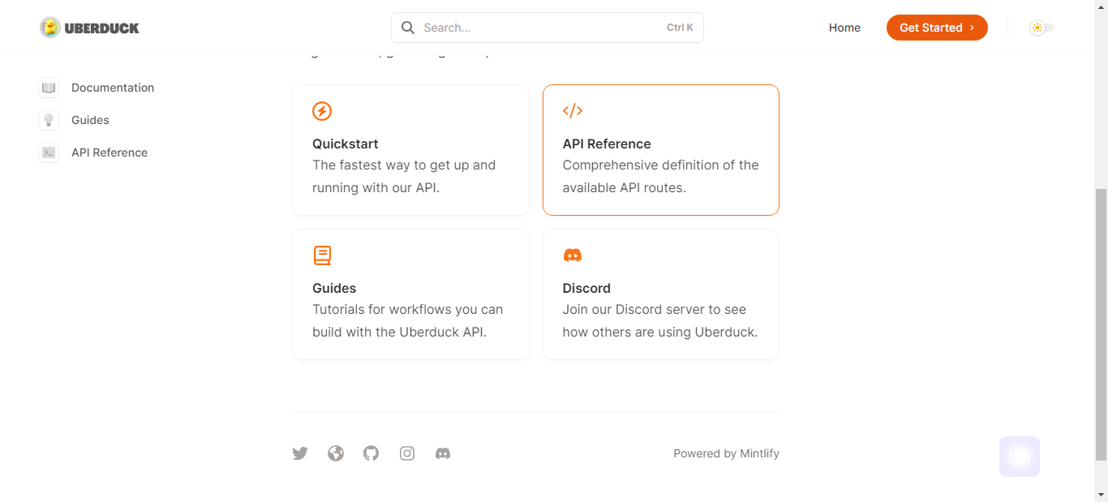Click the scrollbar down arrow
Screen dimensions: 1108x502
(1101, 494)
